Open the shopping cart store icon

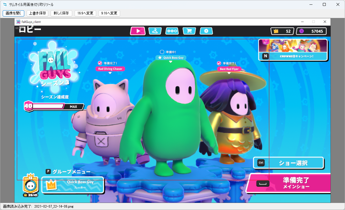click(189, 31)
